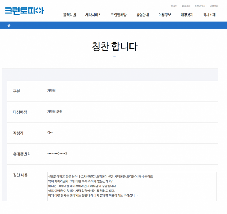
Task: Click the author name 김**
Action: pyautogui.click(x=50, y=133)
